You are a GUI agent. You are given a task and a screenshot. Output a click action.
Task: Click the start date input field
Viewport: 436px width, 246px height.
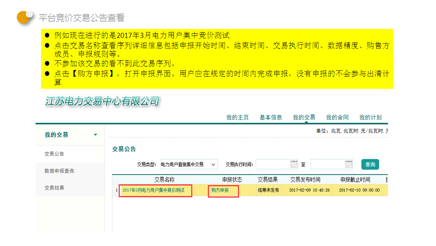tap(273, 164)
